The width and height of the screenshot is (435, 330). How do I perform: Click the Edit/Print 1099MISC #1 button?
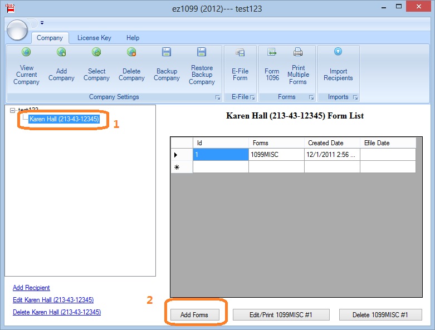(x=281, y=315)
